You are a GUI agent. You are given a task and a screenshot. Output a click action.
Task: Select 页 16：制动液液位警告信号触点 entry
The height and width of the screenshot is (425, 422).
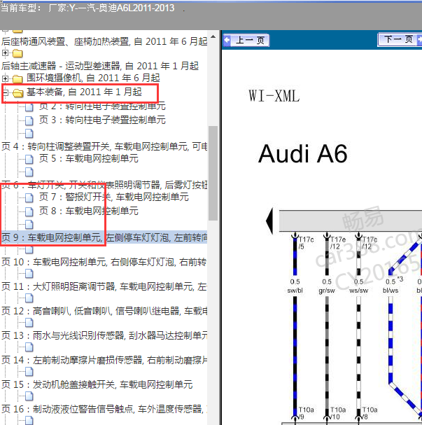coord(104,409)
